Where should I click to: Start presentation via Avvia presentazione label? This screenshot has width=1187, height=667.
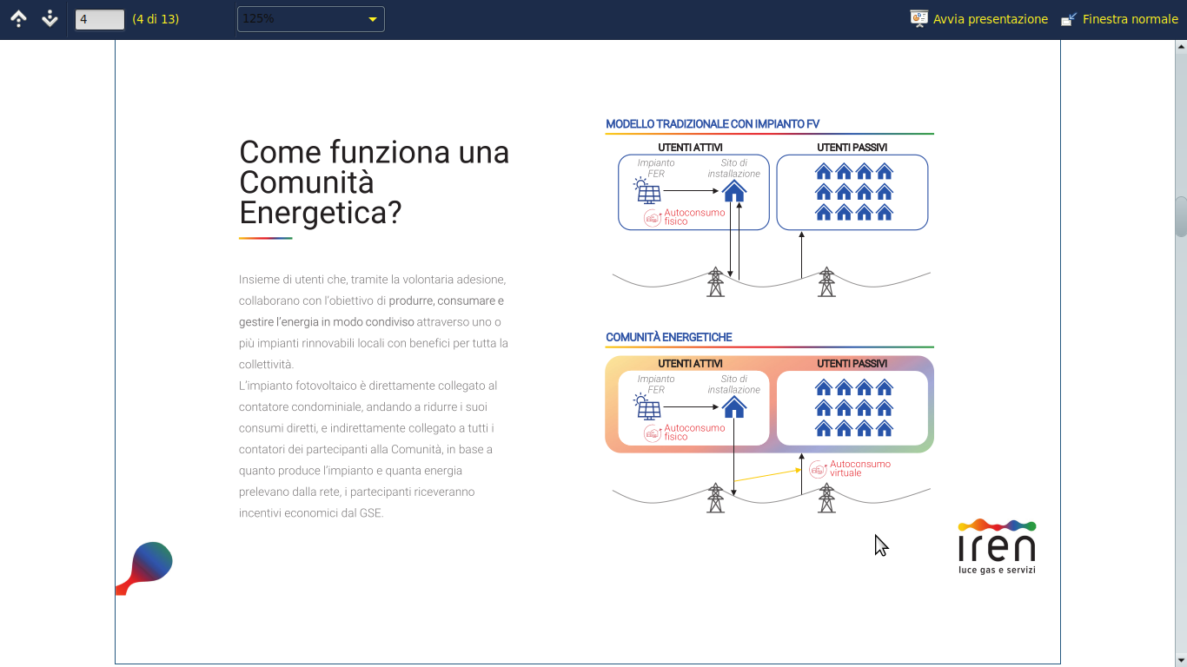[x=991, y=19]
